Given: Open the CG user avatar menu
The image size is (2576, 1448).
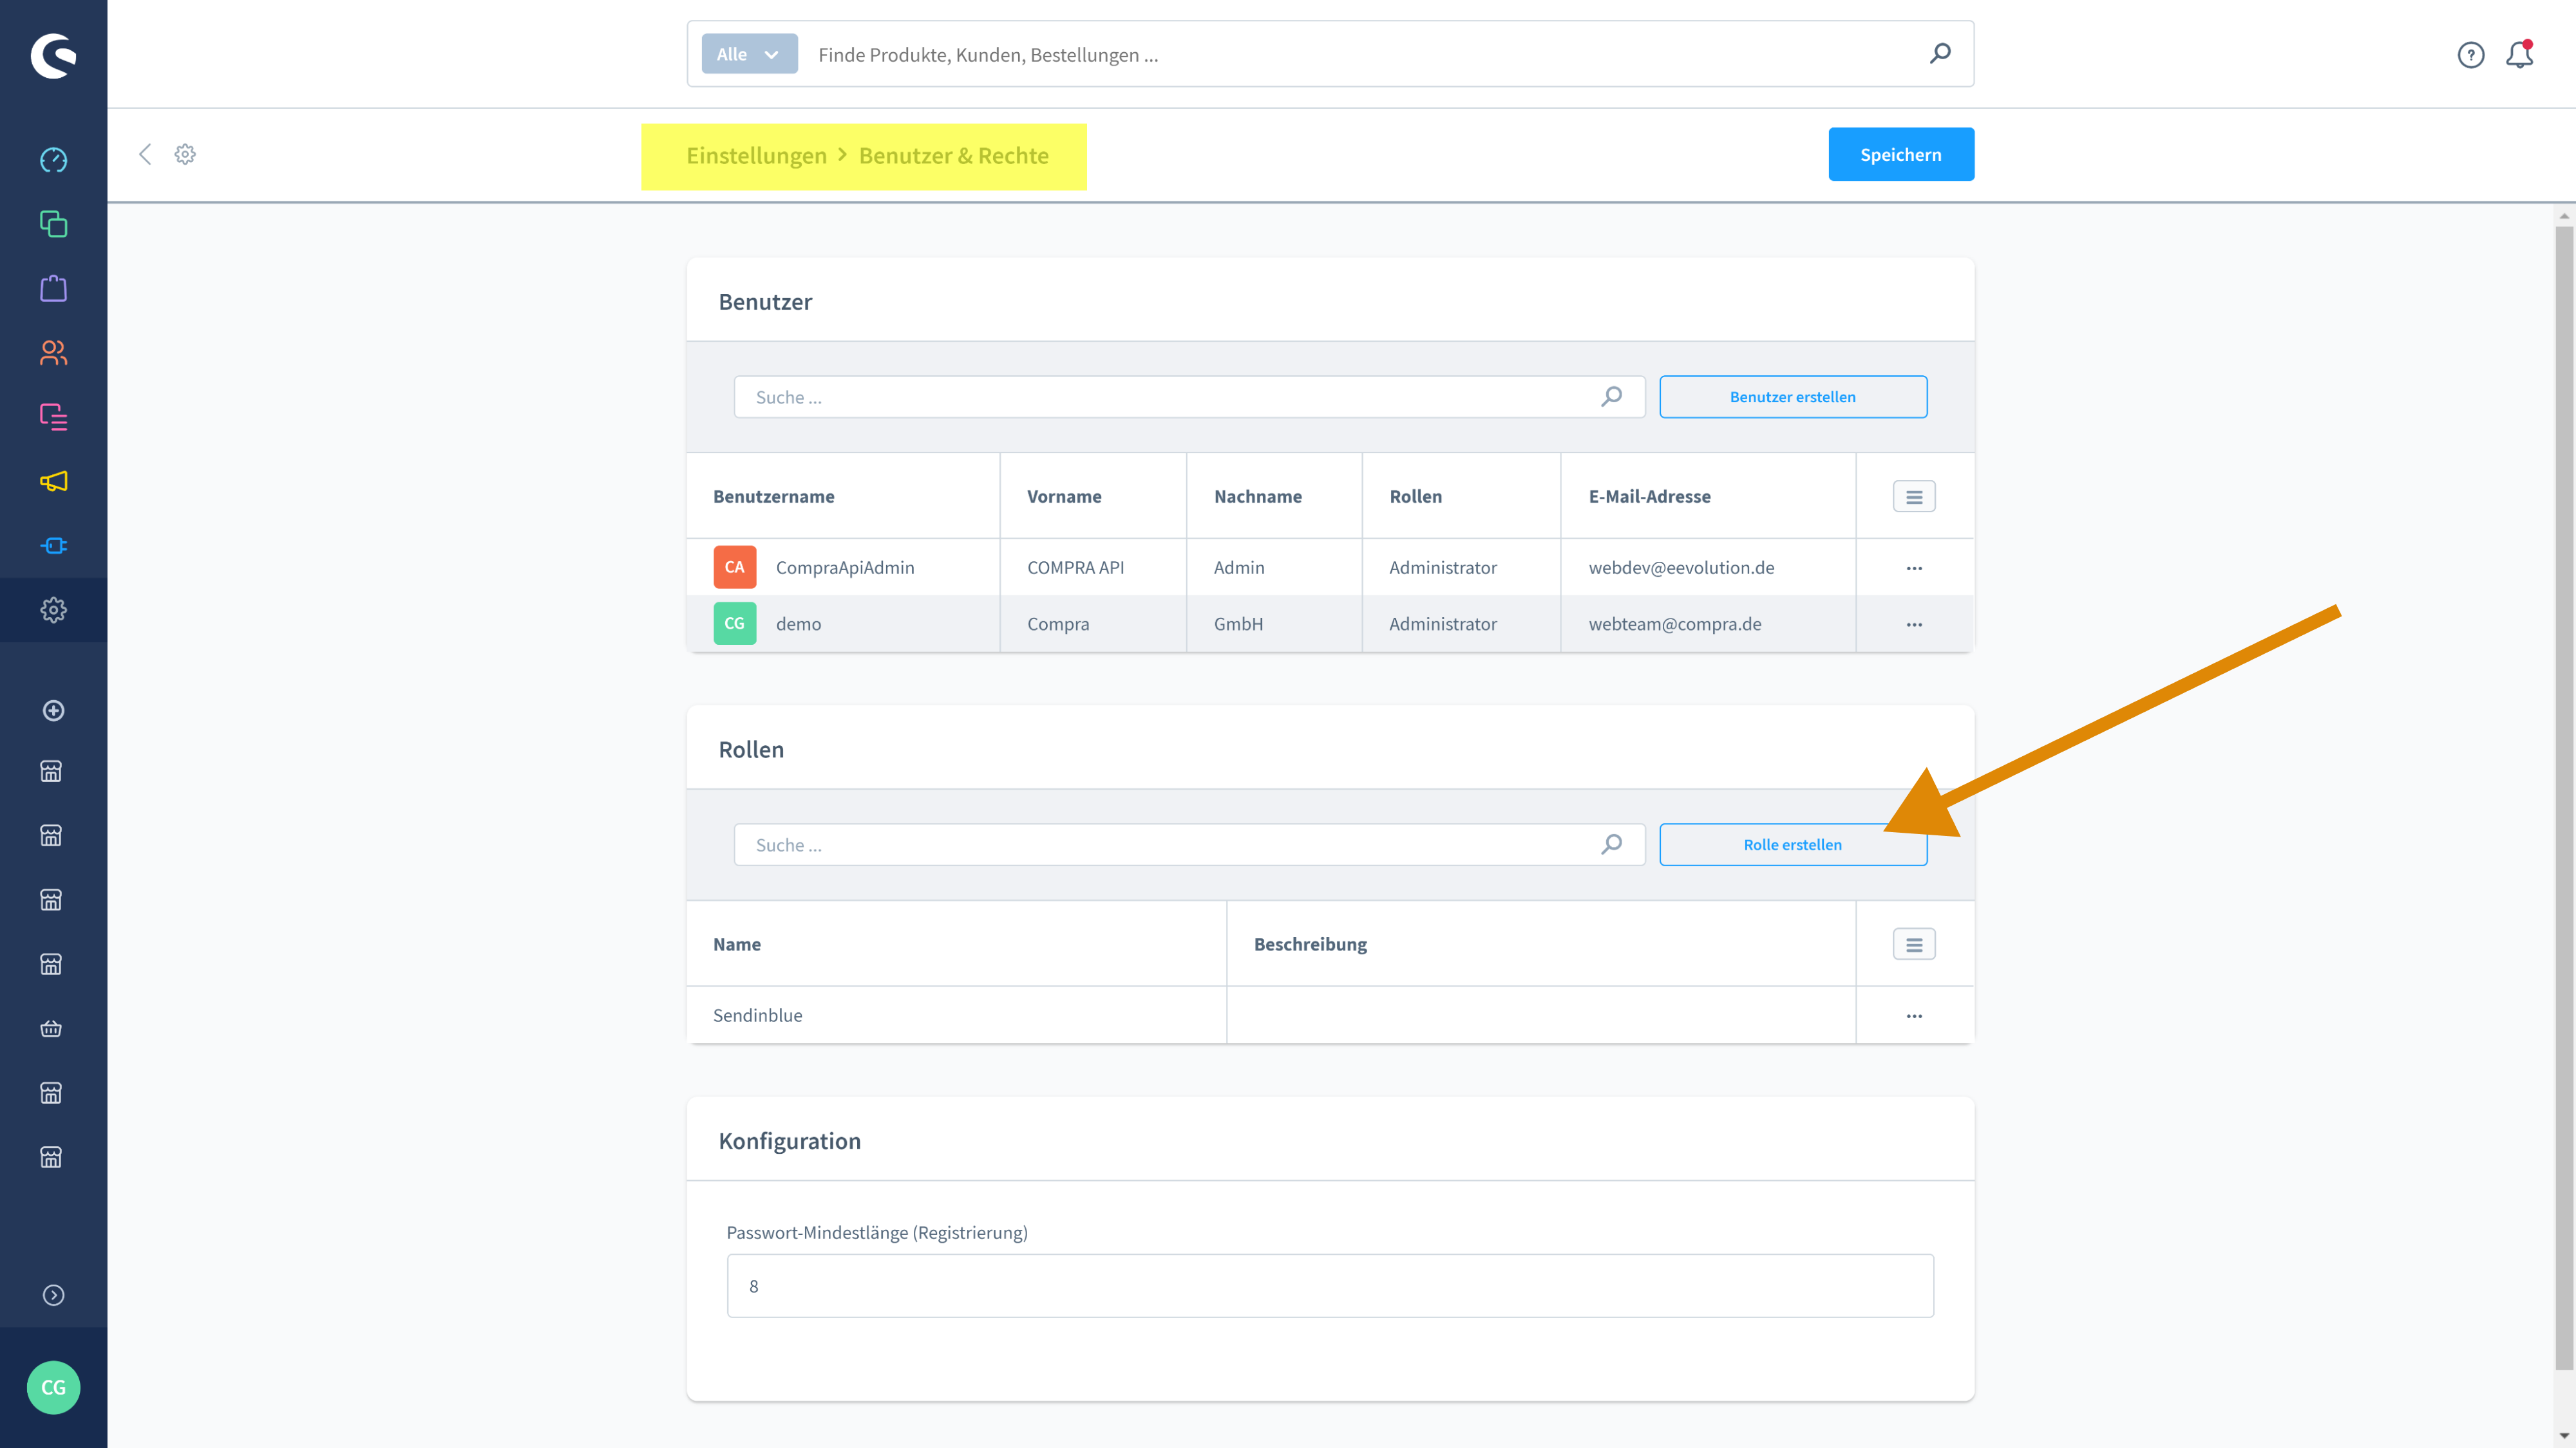Looking at the screenshot, I should (53, 1387).
